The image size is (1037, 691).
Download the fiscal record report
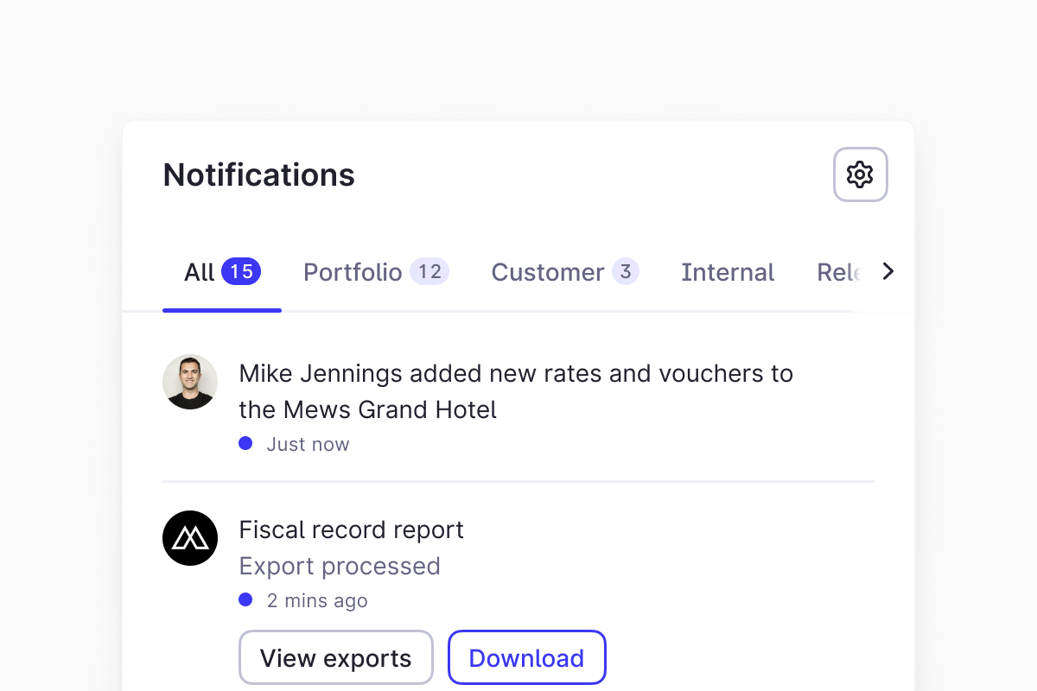click(526, 657)
